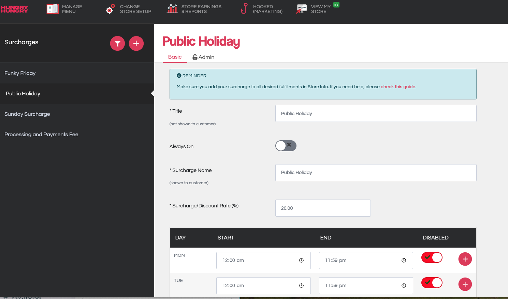
Task: Add a new surcharge with plus icon
Action: [x=136, y=44]
